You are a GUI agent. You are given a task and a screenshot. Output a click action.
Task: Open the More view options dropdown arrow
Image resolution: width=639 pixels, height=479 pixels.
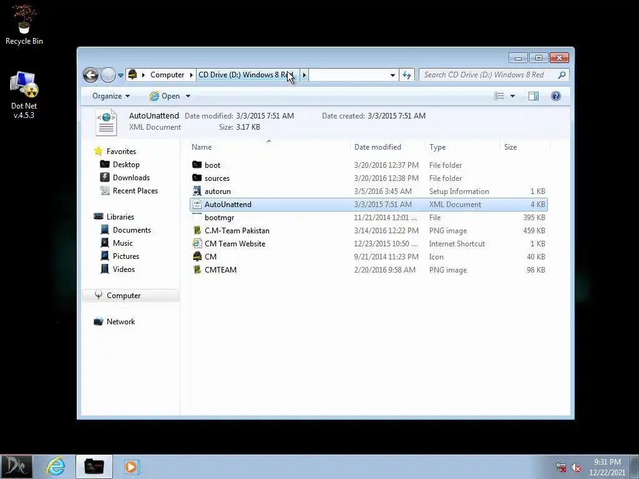tap(513, 96)
